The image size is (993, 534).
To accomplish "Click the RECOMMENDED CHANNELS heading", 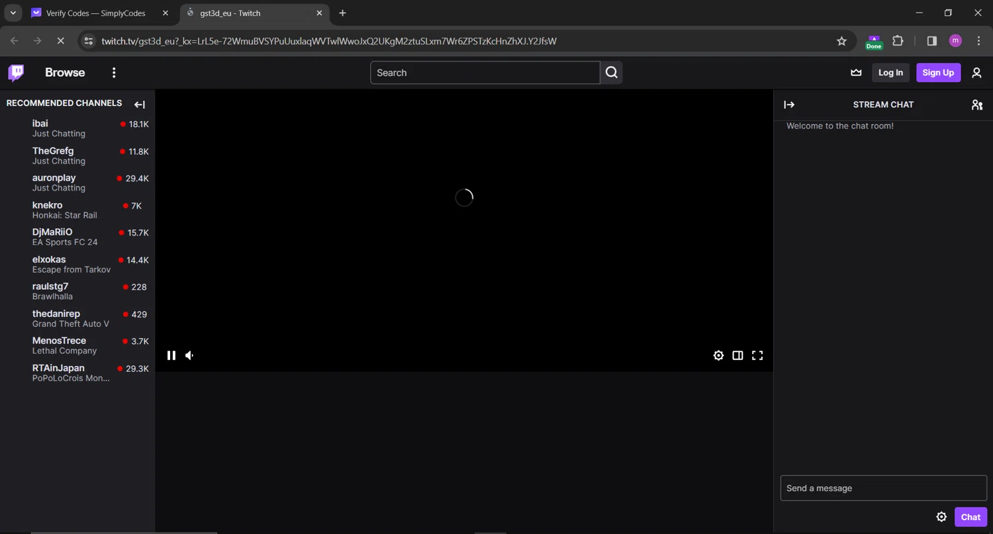I will (64, 103).
